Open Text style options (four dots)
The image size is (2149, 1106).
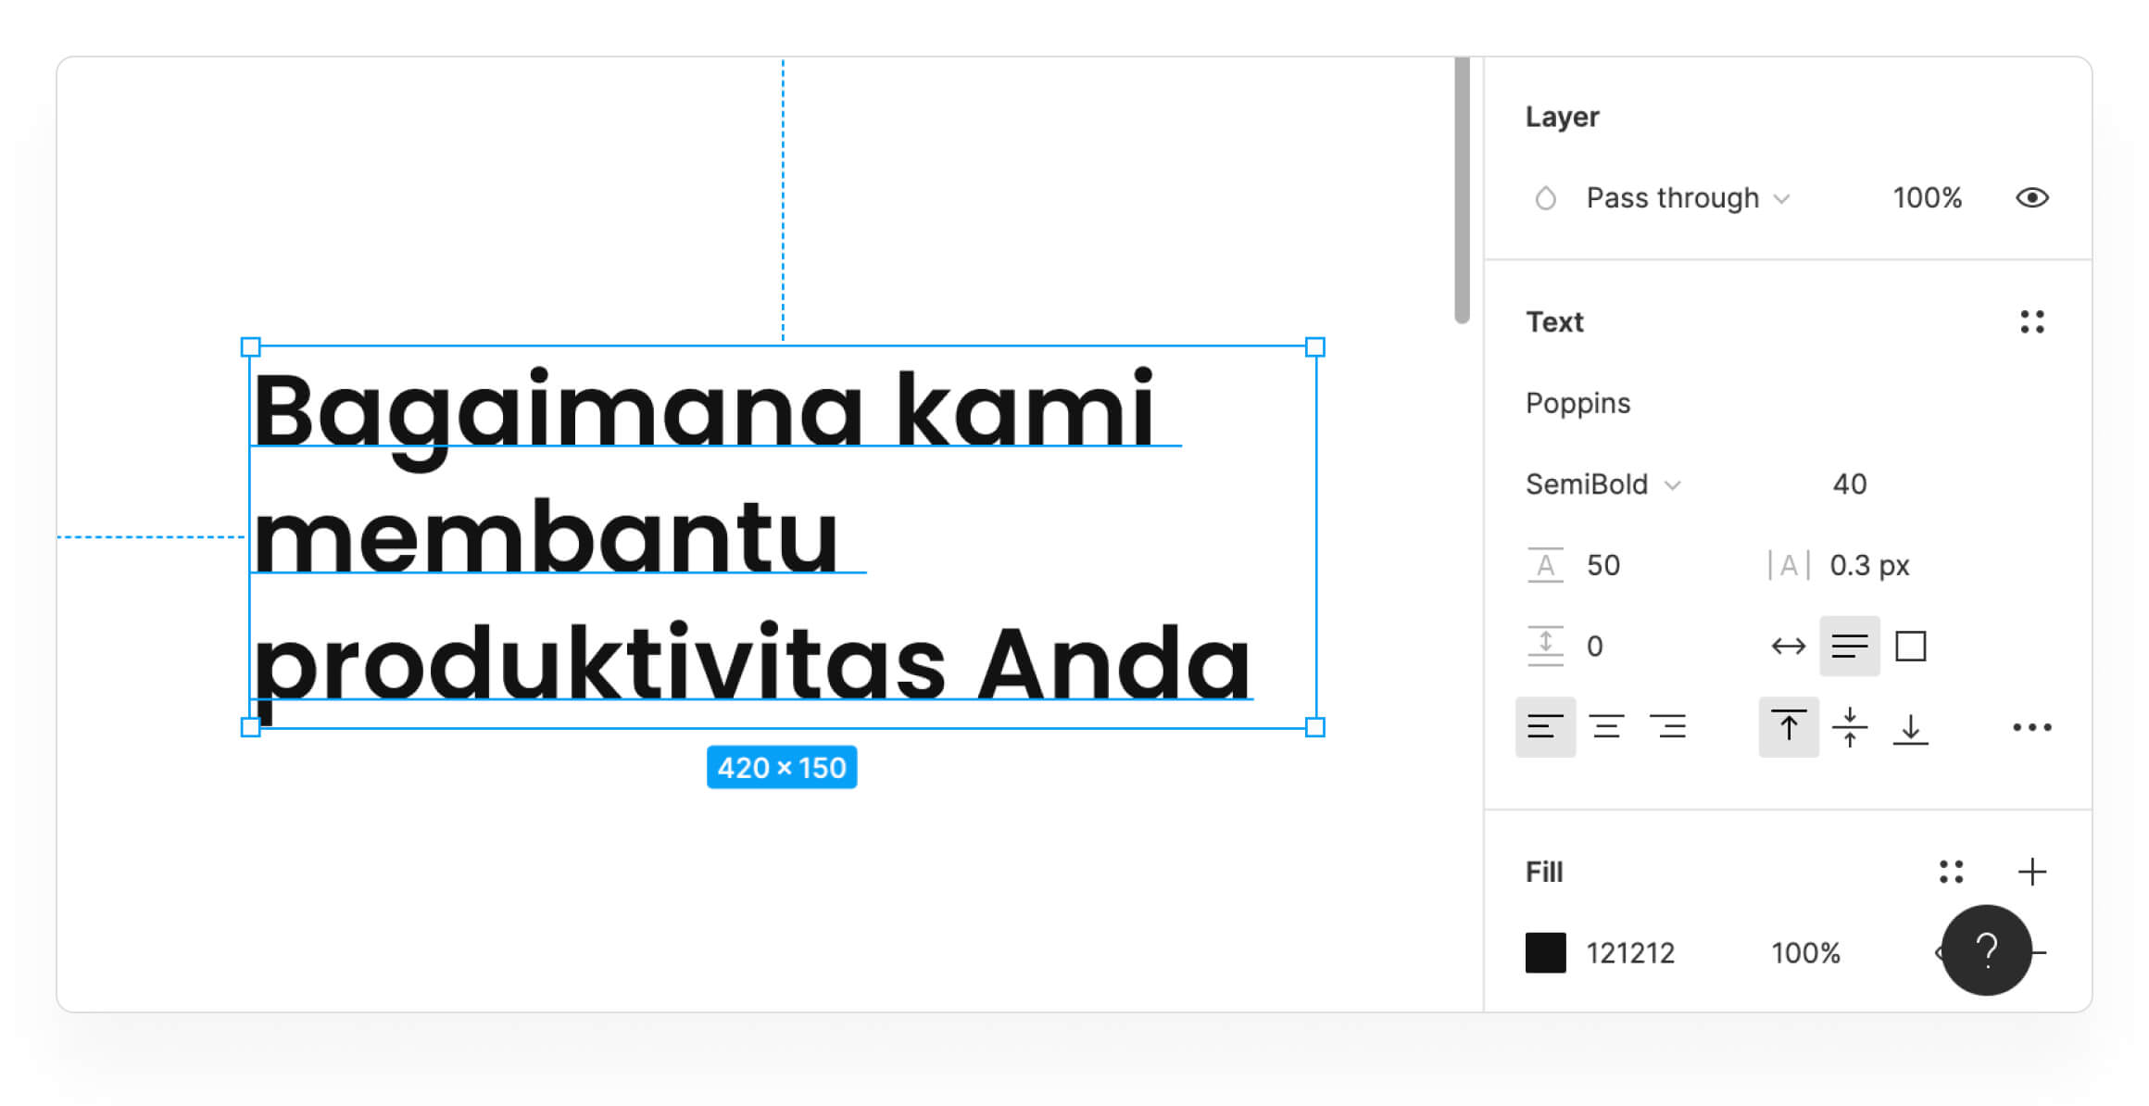pos(2031,321)
